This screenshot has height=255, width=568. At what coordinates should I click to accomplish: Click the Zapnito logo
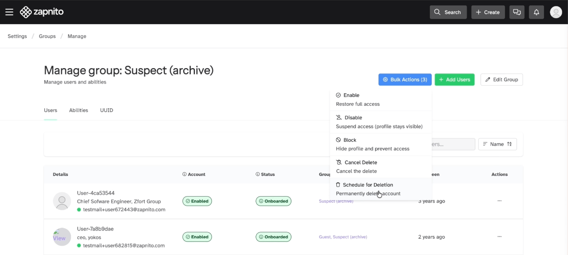[x=42, y=12]
